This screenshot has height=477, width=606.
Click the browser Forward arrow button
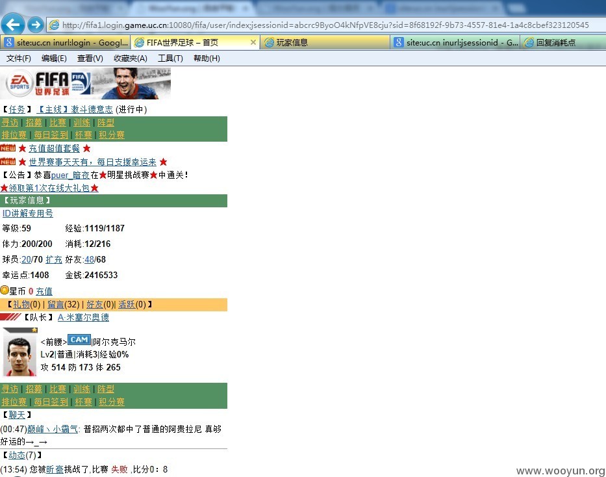tap(36, 25)
